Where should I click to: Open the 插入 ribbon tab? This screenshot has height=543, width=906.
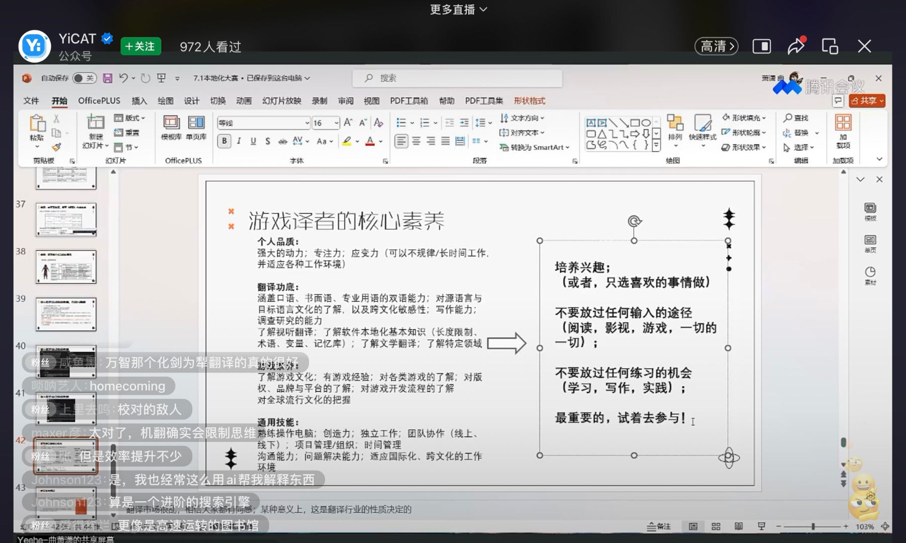pos(139,101)
